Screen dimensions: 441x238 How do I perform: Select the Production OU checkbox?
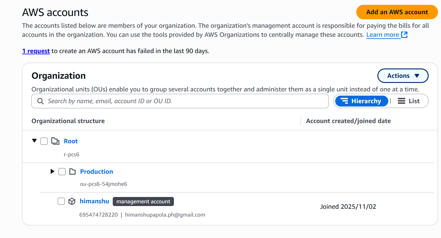click(62, 172)
